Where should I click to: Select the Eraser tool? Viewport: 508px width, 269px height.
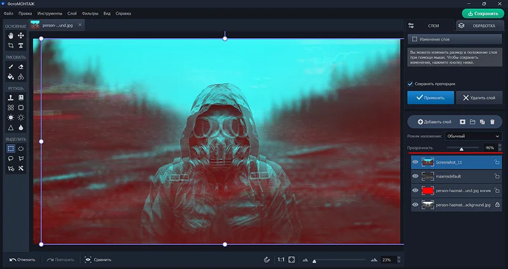pos(21,67)
